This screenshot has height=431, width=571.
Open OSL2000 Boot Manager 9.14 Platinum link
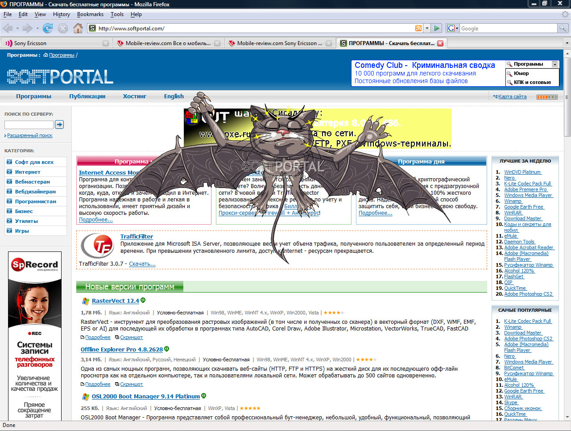tap(146, 397)
